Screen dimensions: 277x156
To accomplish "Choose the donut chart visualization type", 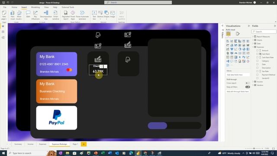I will click(244, 49).
